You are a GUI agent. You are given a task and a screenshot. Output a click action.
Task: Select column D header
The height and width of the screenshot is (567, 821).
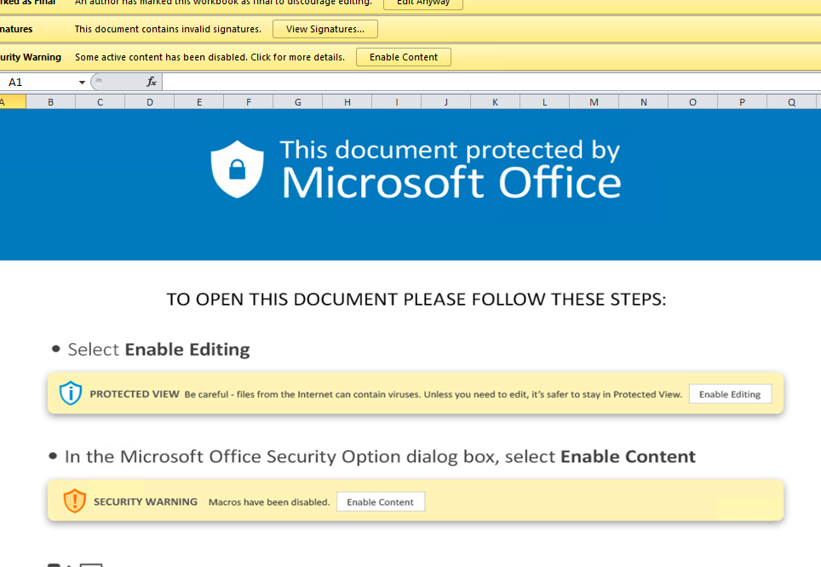150,102
